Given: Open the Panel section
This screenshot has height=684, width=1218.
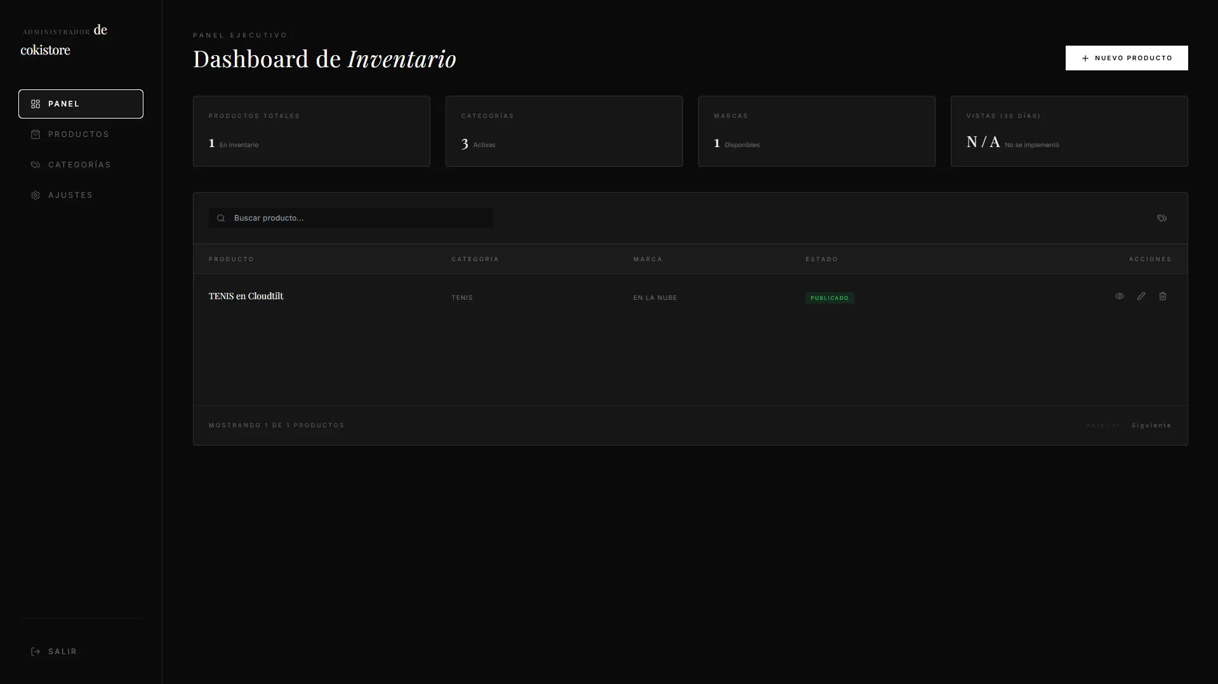Looking at the screenshot, I should pyautogui.click(x=81, y=104).
